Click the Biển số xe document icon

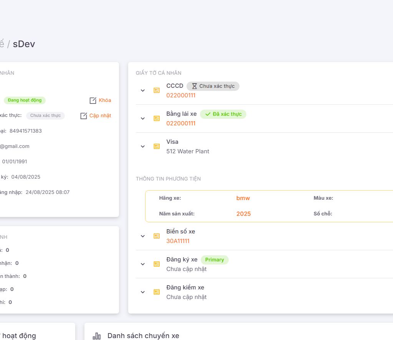(157, 236)
